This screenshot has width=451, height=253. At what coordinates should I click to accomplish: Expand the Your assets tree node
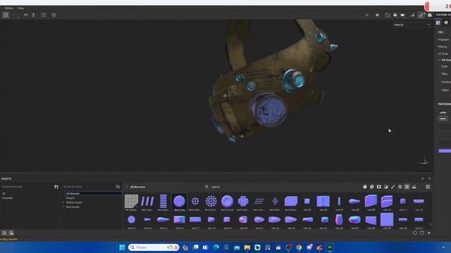coord(64,207)
